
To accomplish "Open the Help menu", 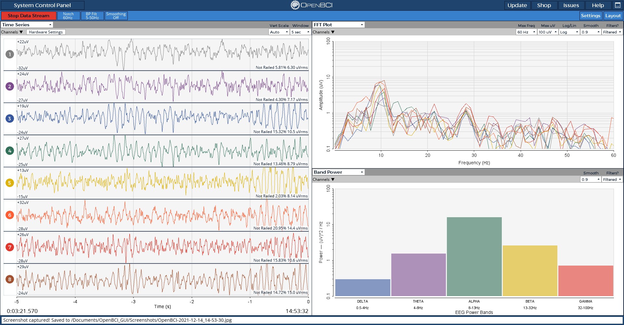I will (597, 5).
